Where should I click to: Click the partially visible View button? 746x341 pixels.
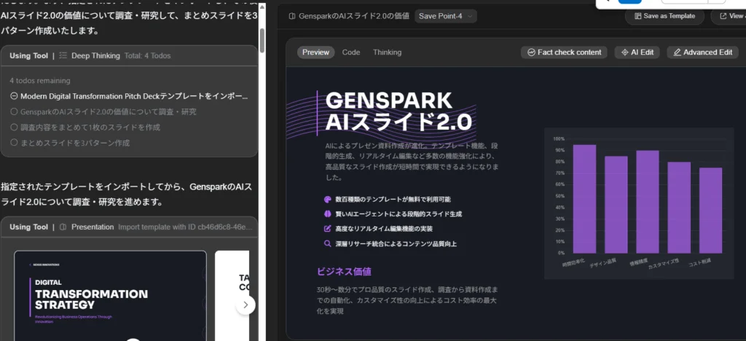(x=729, y=16)
